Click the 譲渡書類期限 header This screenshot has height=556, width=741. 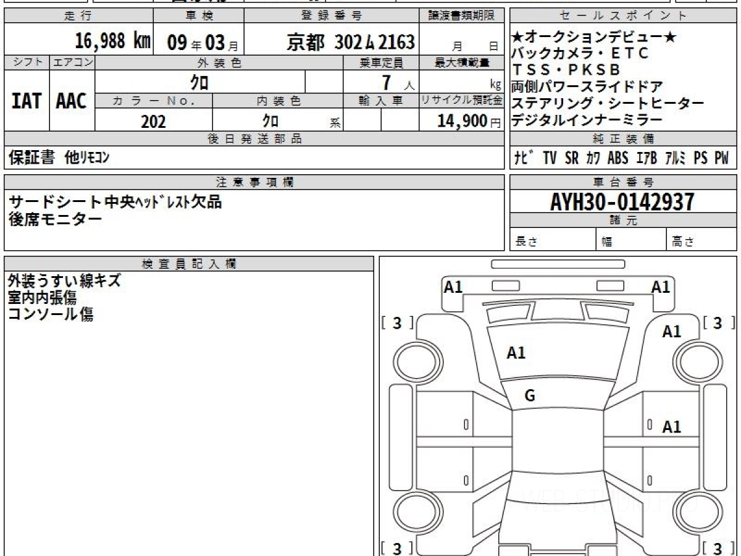pyautogui.click(x=462, y=16)
